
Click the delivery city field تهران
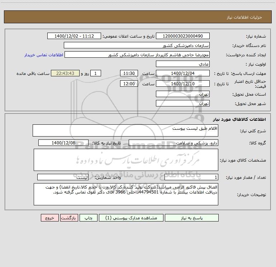click(x=183, y=103)
